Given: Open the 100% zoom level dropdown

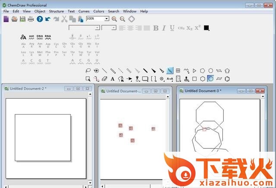Looking at the screenshot, I should point(107,19).
